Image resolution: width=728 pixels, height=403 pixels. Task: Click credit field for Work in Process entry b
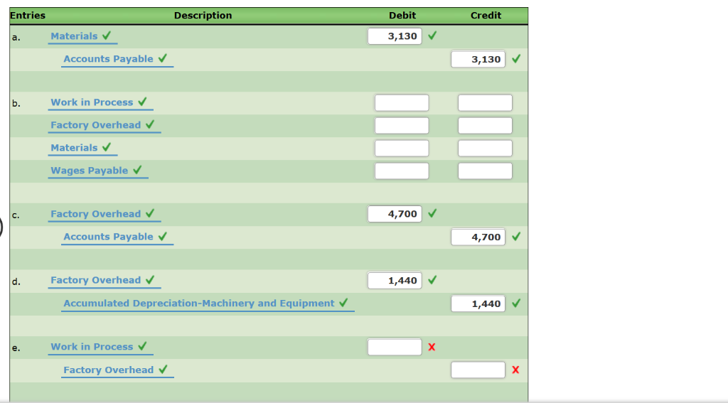tap(485, 102)
